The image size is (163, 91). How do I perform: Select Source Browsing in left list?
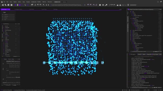[8, 30]
